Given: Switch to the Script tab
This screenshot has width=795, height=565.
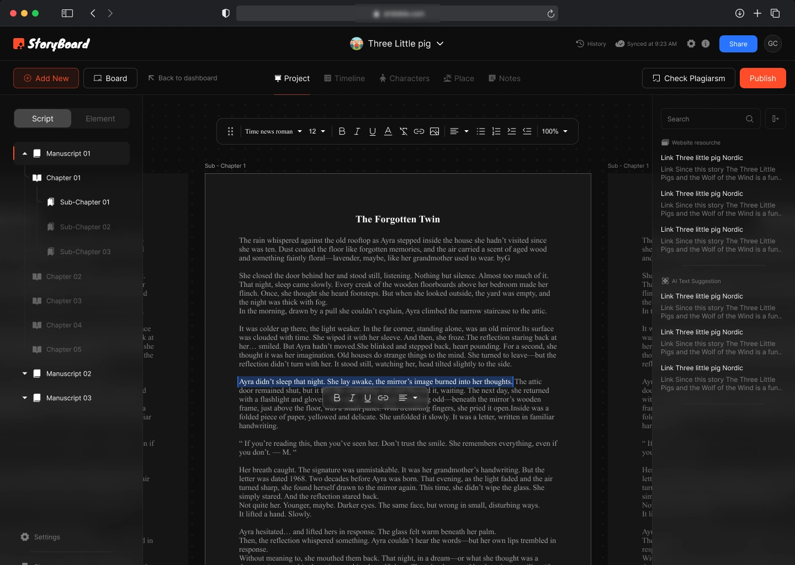Looking at the screenshot, I should (x=43, y=119).
